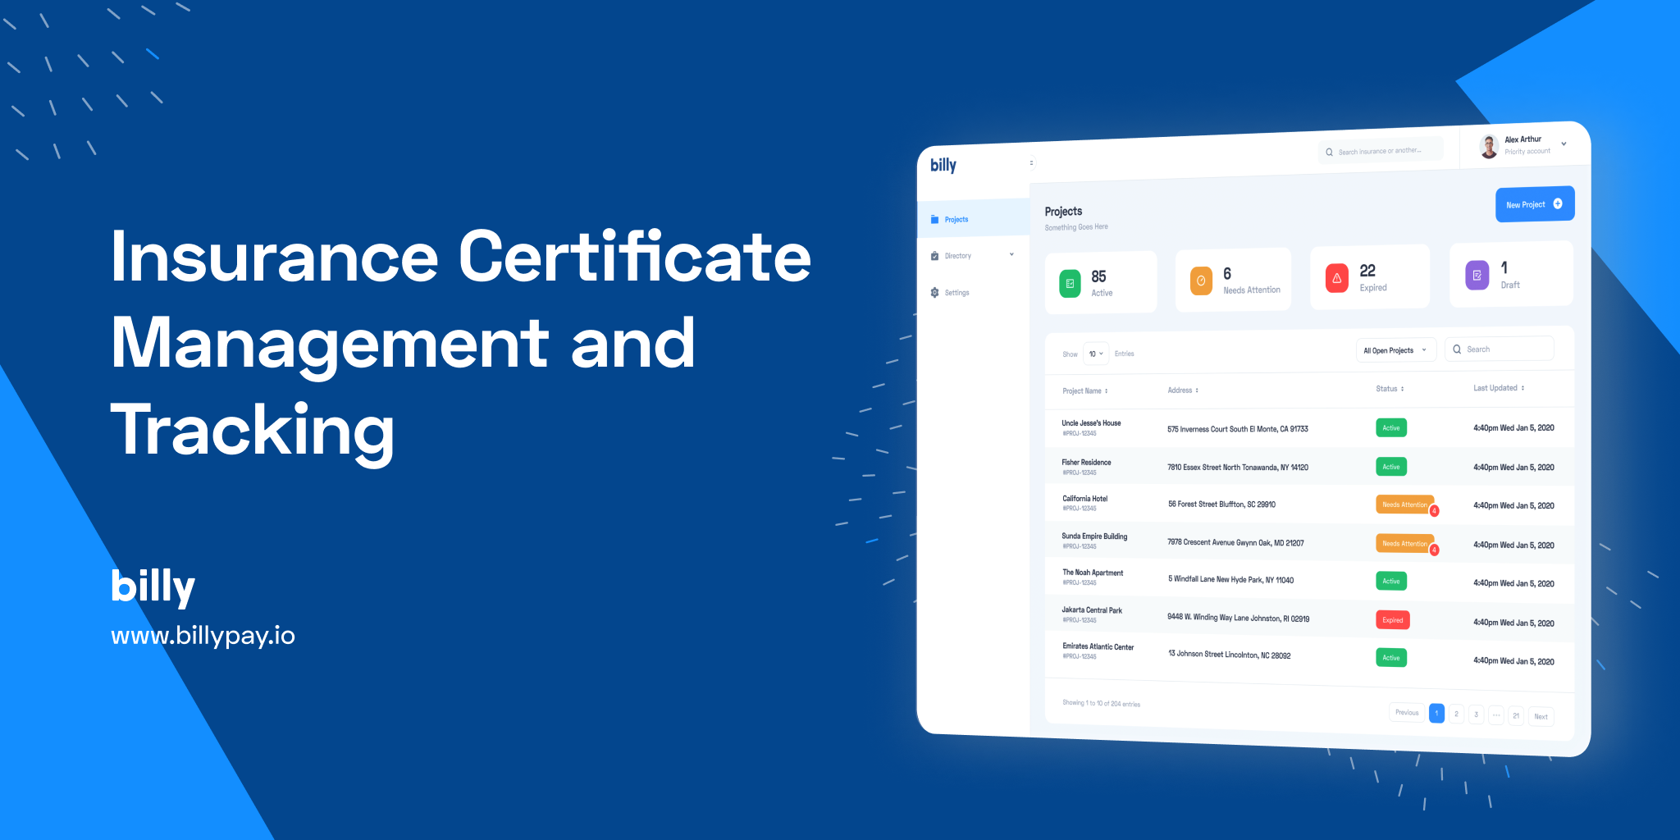Image resolution: width=1680 pixels, height=840 pixels.
Task: Open the All Open Projects filter dropdown
Action: [1395, 350]
